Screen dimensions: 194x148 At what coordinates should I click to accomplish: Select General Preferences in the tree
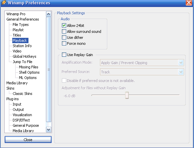tap(23, 19)
